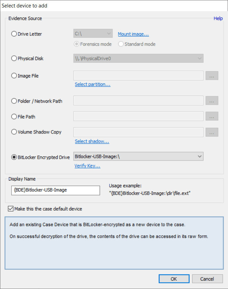The width and height of the screenshot is (228, 289).
Task: Browse for a Folder / Network Path
Action: coord(212,100)
